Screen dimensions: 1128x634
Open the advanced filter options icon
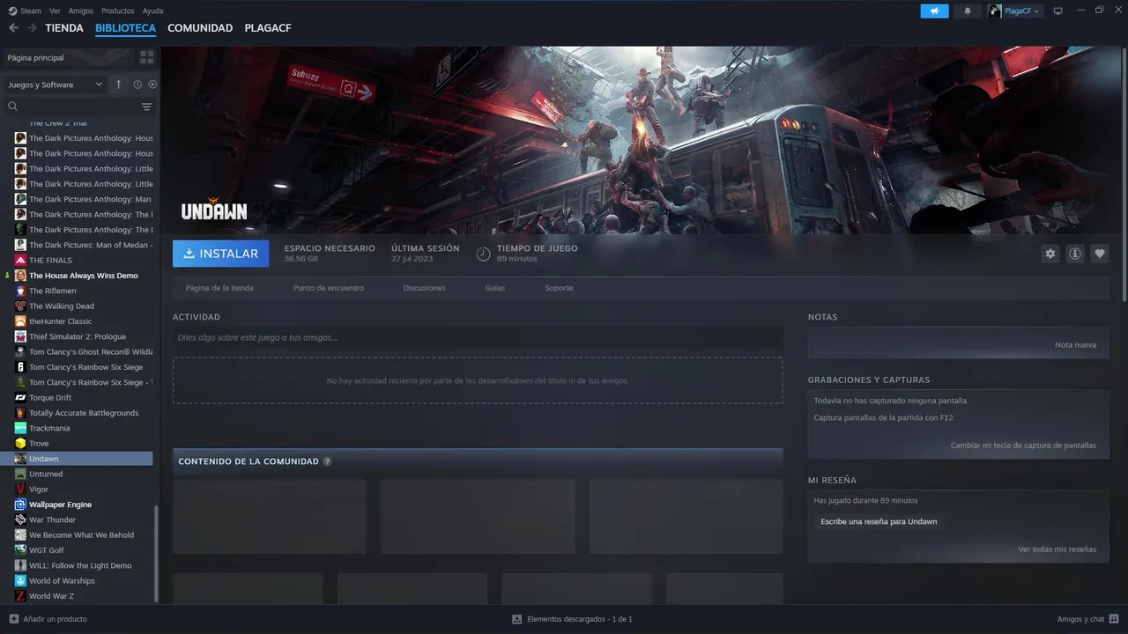[146, 107]
